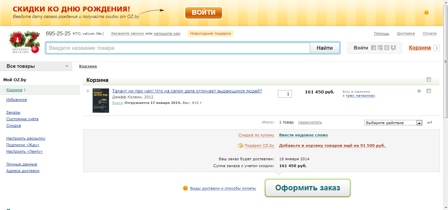Click the gift box icon near Подарок OZ.by
The width and height of the screenshot is (448, 210).
[x=240, y=145]
